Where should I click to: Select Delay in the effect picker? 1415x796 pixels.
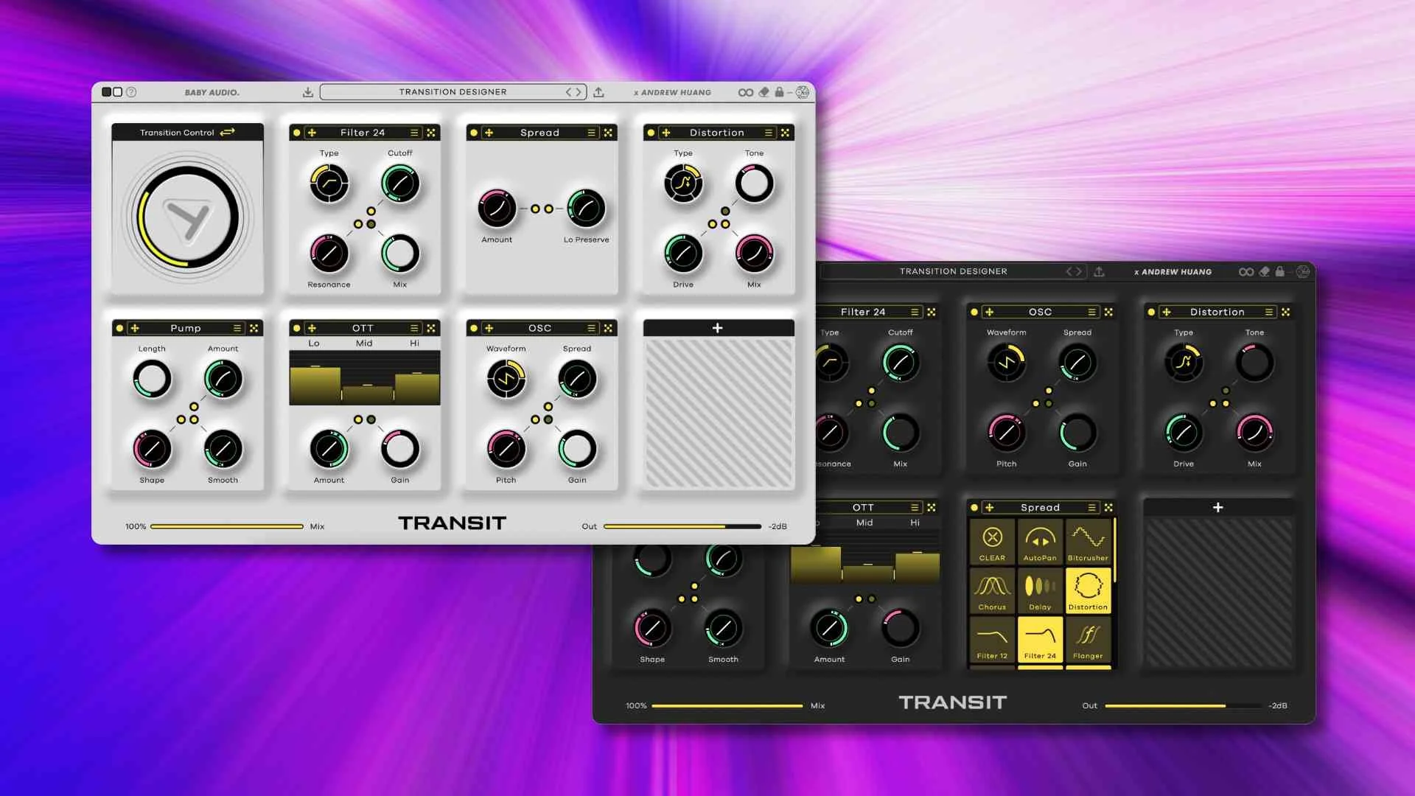(1040, 590)
